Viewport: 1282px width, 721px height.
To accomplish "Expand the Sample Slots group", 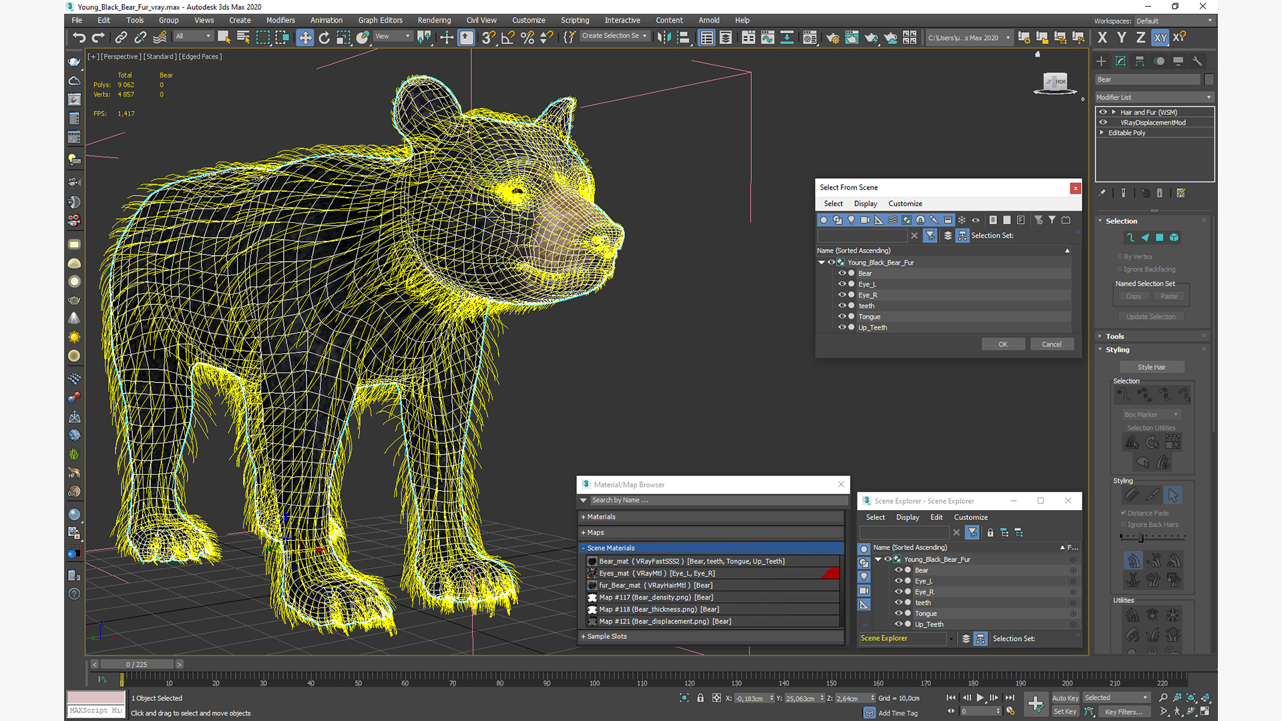I will 711,636.
